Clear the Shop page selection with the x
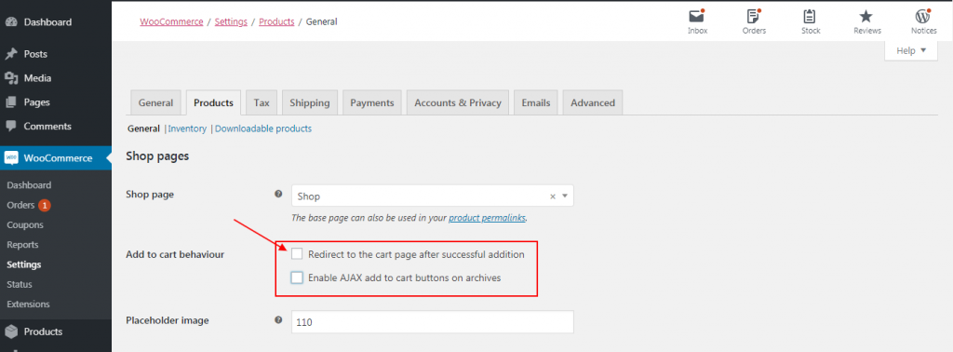Screen dimensions: 953x352 click(x=553, y=196)
